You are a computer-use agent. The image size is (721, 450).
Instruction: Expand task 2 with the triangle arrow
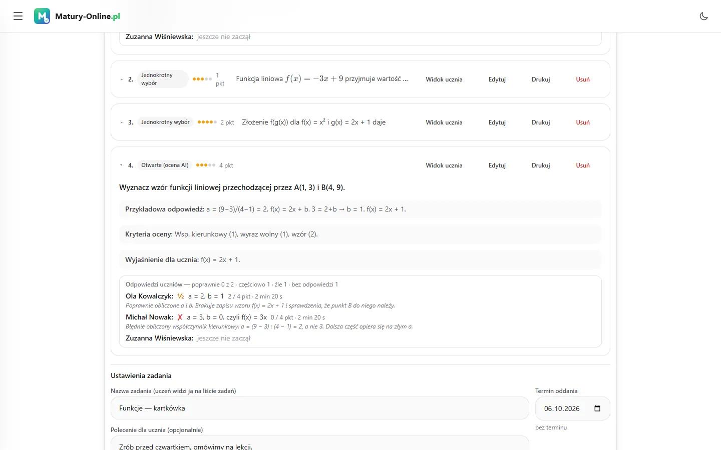pos(121,79)
